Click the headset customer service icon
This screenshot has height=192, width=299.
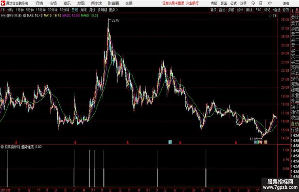point(253,3)
